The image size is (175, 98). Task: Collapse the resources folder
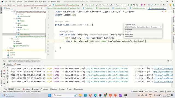coord(10,39)
